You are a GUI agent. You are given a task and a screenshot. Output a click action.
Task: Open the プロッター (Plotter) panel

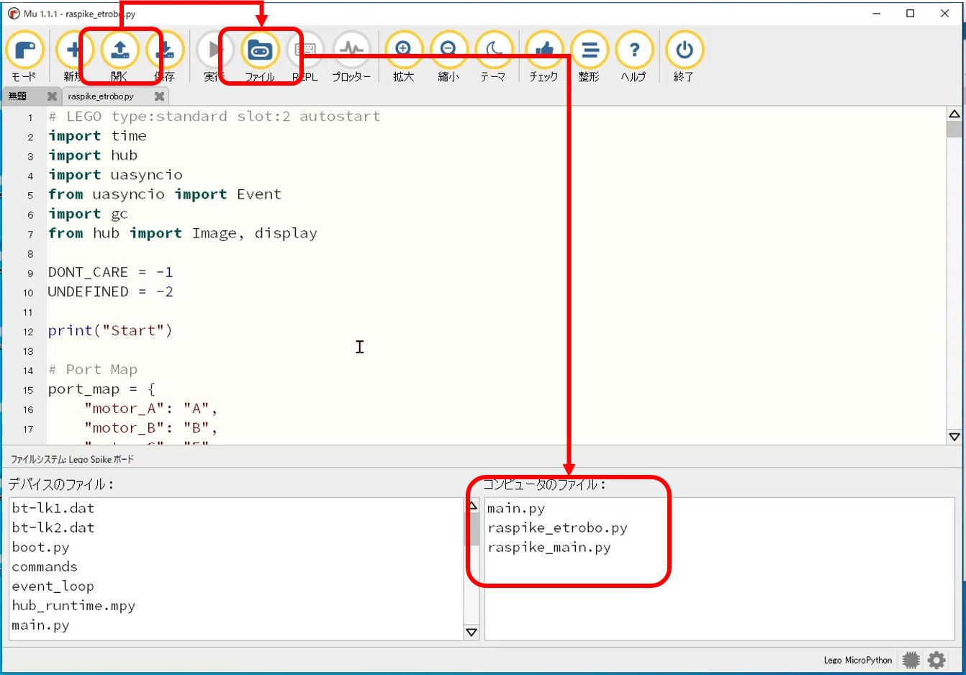[351, 50]
